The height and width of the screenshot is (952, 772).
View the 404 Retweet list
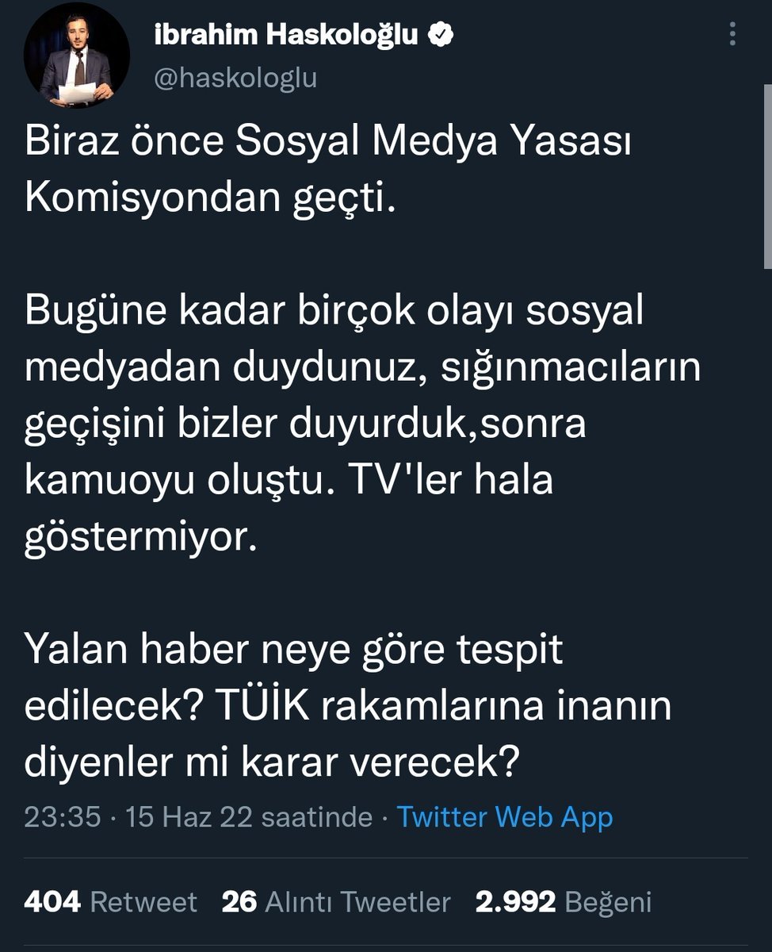111,902
